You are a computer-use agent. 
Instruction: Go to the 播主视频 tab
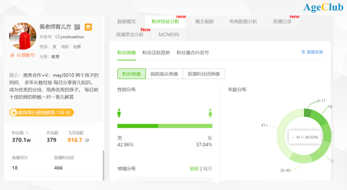204,22
